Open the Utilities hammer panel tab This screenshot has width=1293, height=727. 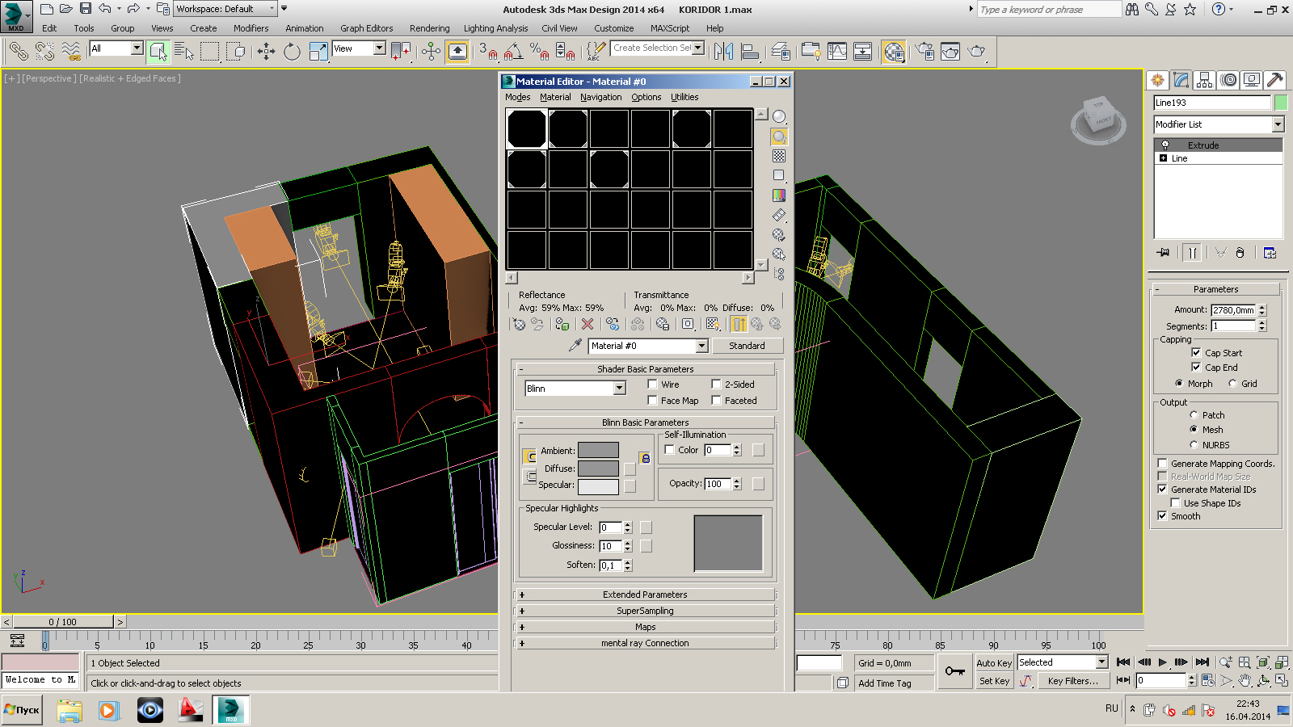1275,80
